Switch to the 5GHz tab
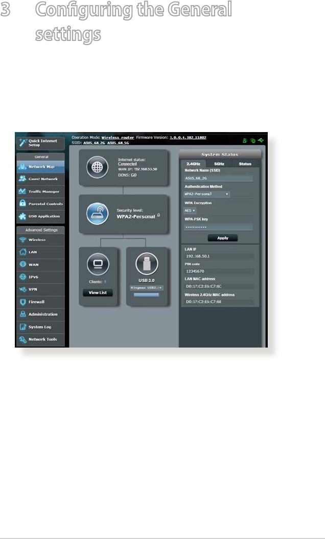Screen dimensions: 325x539 coord(219,164)
